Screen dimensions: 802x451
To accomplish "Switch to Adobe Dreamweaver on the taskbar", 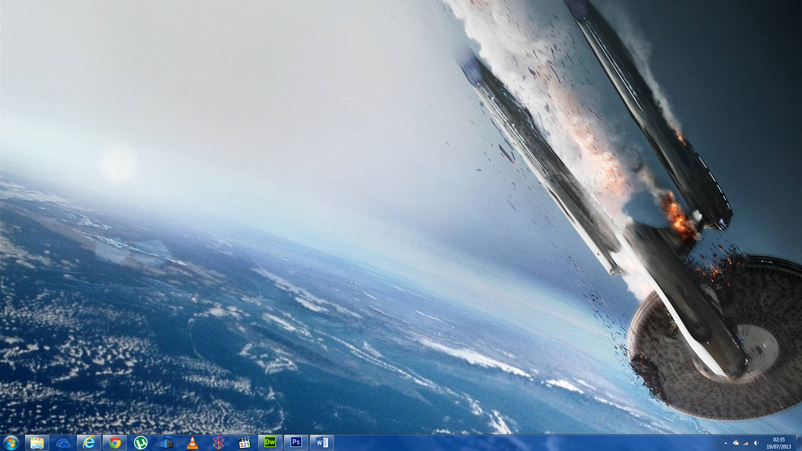I will click(x=270, y=442).
